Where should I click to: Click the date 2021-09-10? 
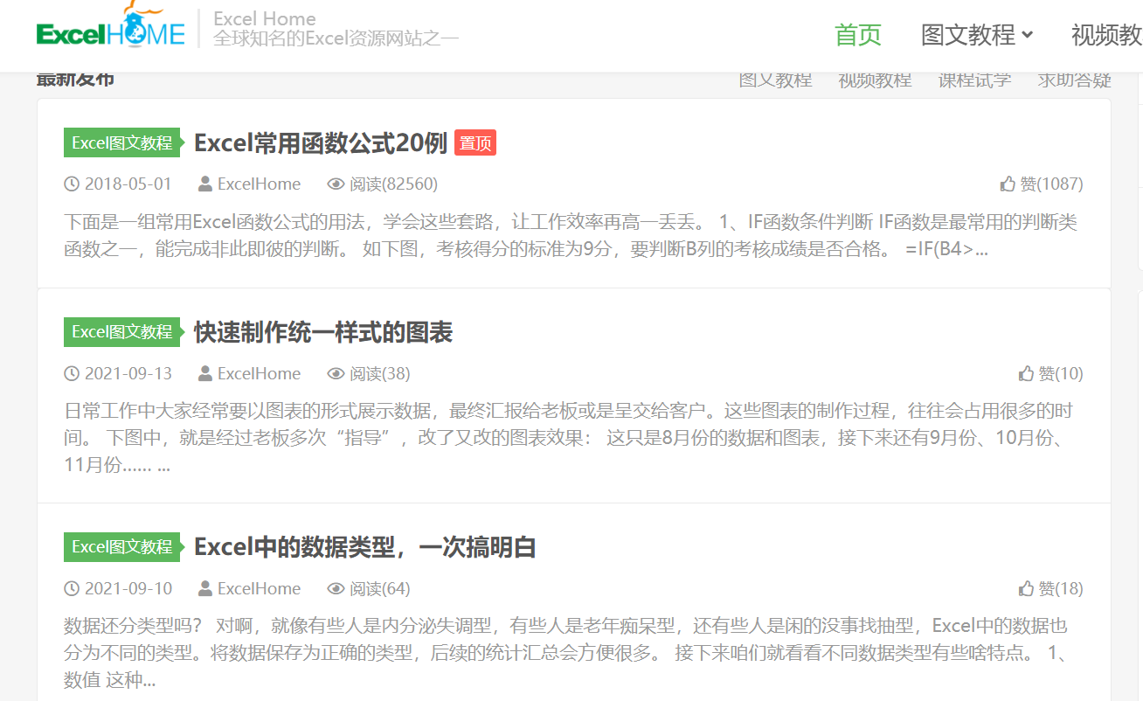[128, 588]
